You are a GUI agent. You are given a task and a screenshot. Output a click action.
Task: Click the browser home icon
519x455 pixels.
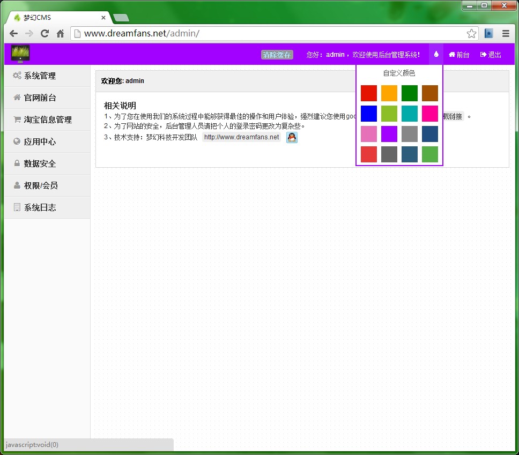coord(60,33)
